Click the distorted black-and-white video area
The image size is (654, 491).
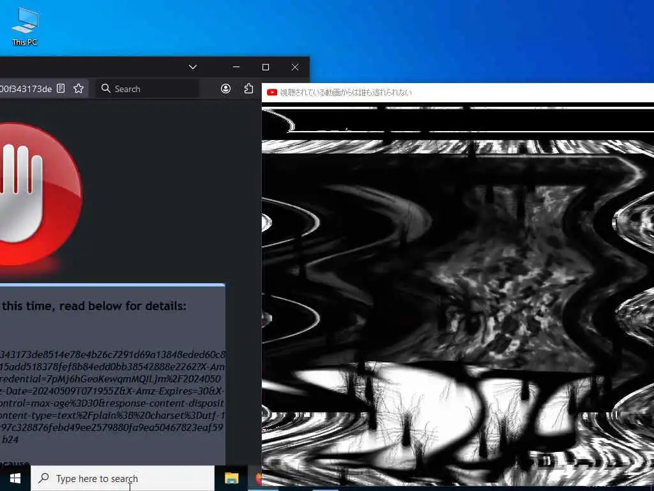coord(457,295)
